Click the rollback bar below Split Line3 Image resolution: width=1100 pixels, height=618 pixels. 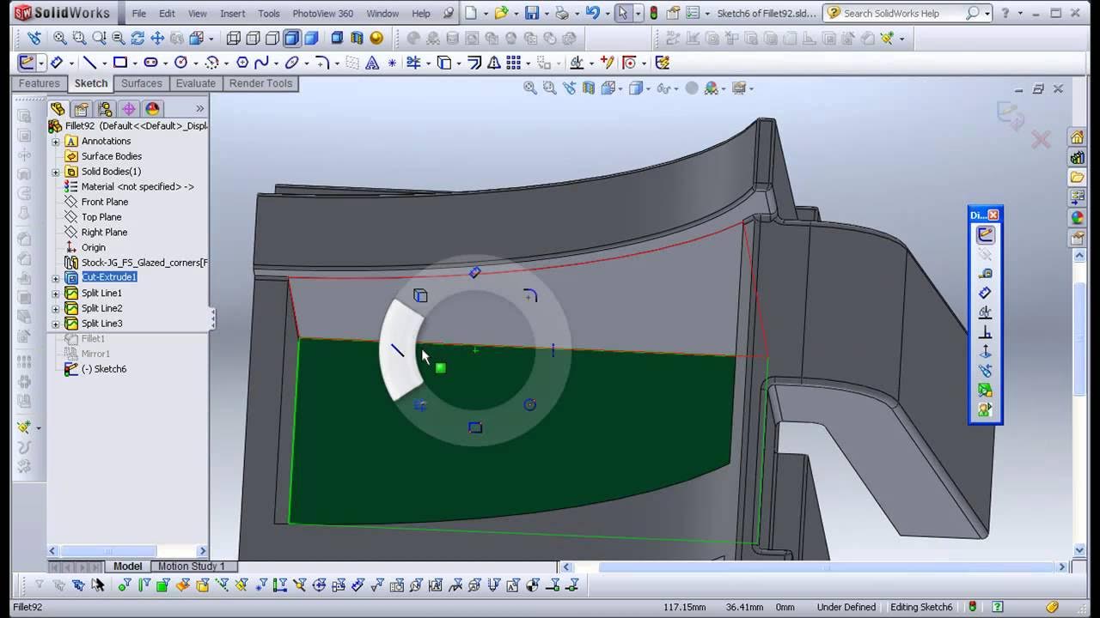[x=129, y=331]
